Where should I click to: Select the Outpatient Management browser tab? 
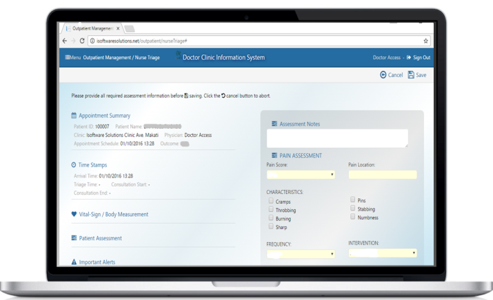coord(92,28)
